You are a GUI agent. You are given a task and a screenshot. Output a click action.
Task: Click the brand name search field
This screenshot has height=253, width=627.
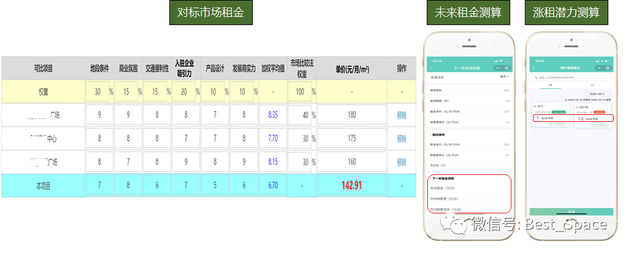(572, 78)
